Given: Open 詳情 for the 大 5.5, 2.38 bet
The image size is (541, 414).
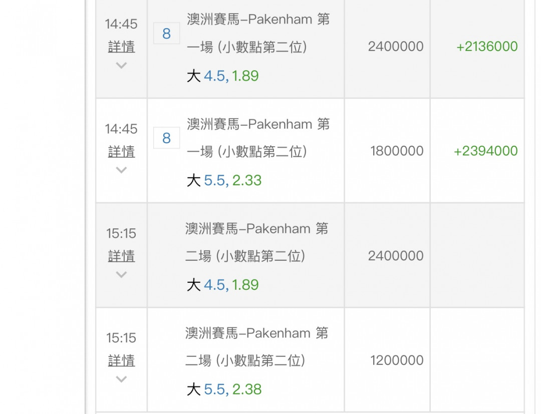Looking at the screenshot, I should tap(121, 360).
